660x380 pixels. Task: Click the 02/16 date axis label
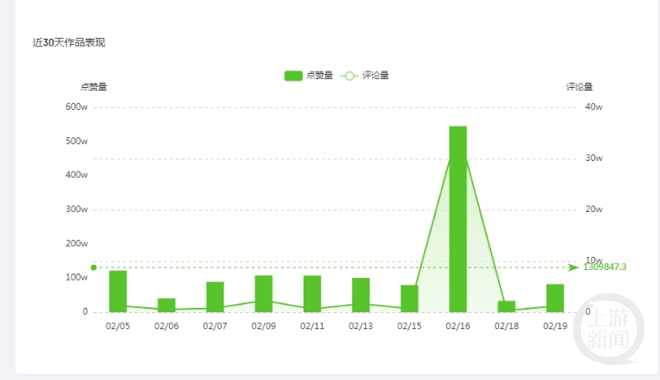[458, 325]
